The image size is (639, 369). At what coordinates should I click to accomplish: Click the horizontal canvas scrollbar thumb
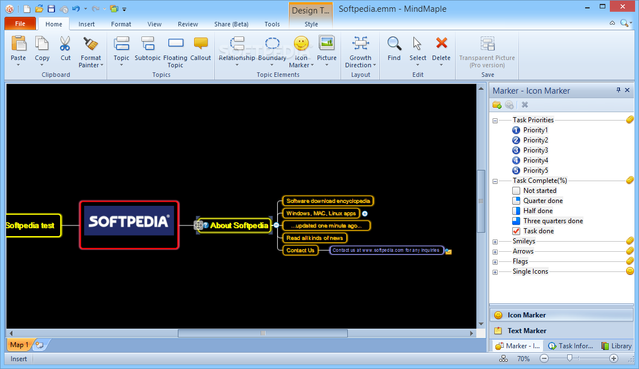pyautogui.click(x=263, y=333)
